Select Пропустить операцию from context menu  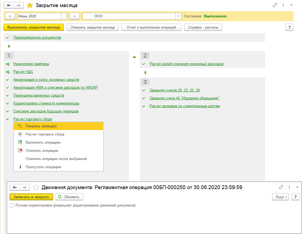point(43,167)
